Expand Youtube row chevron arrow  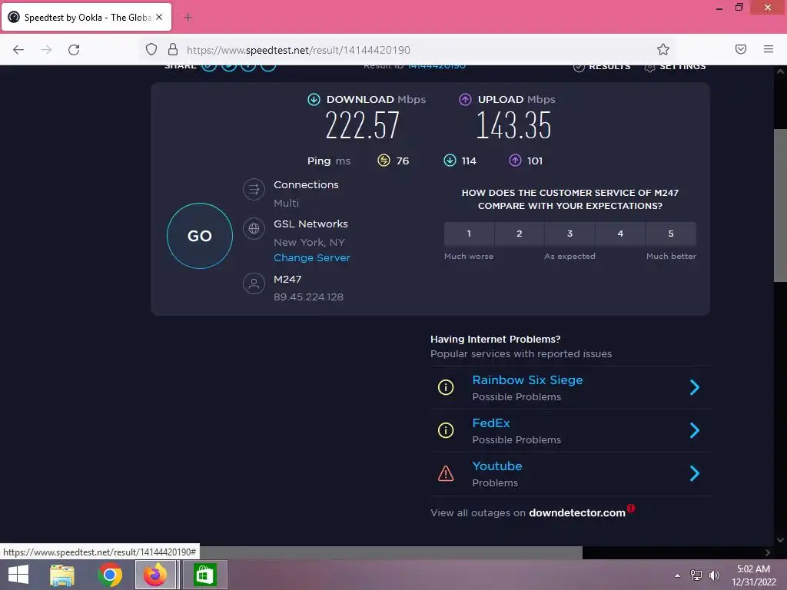coord(695,473)
